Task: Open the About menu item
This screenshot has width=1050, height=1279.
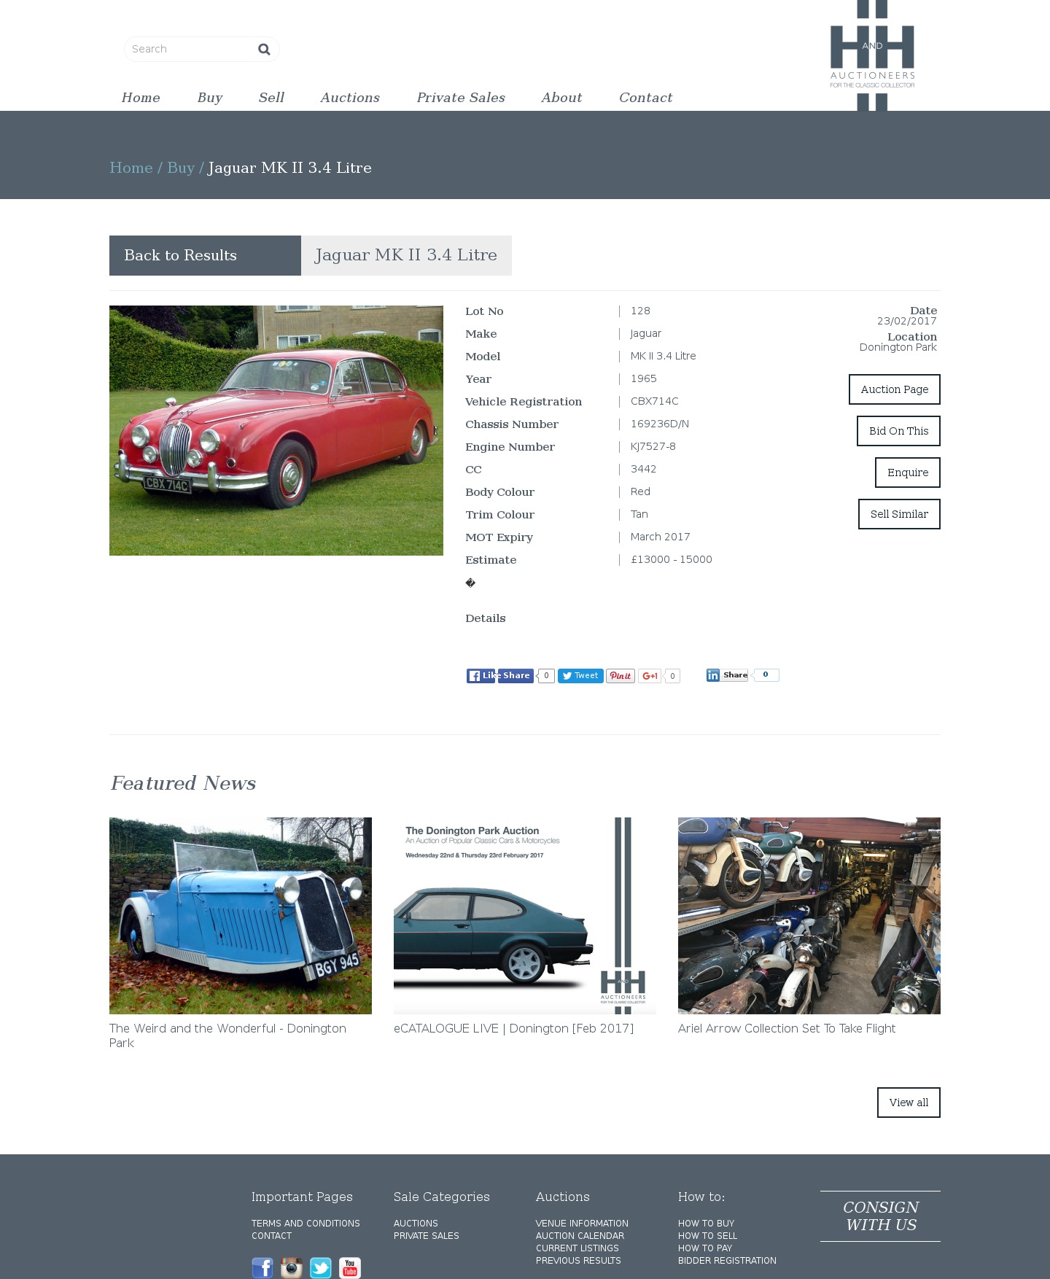Action: point(561,98)
